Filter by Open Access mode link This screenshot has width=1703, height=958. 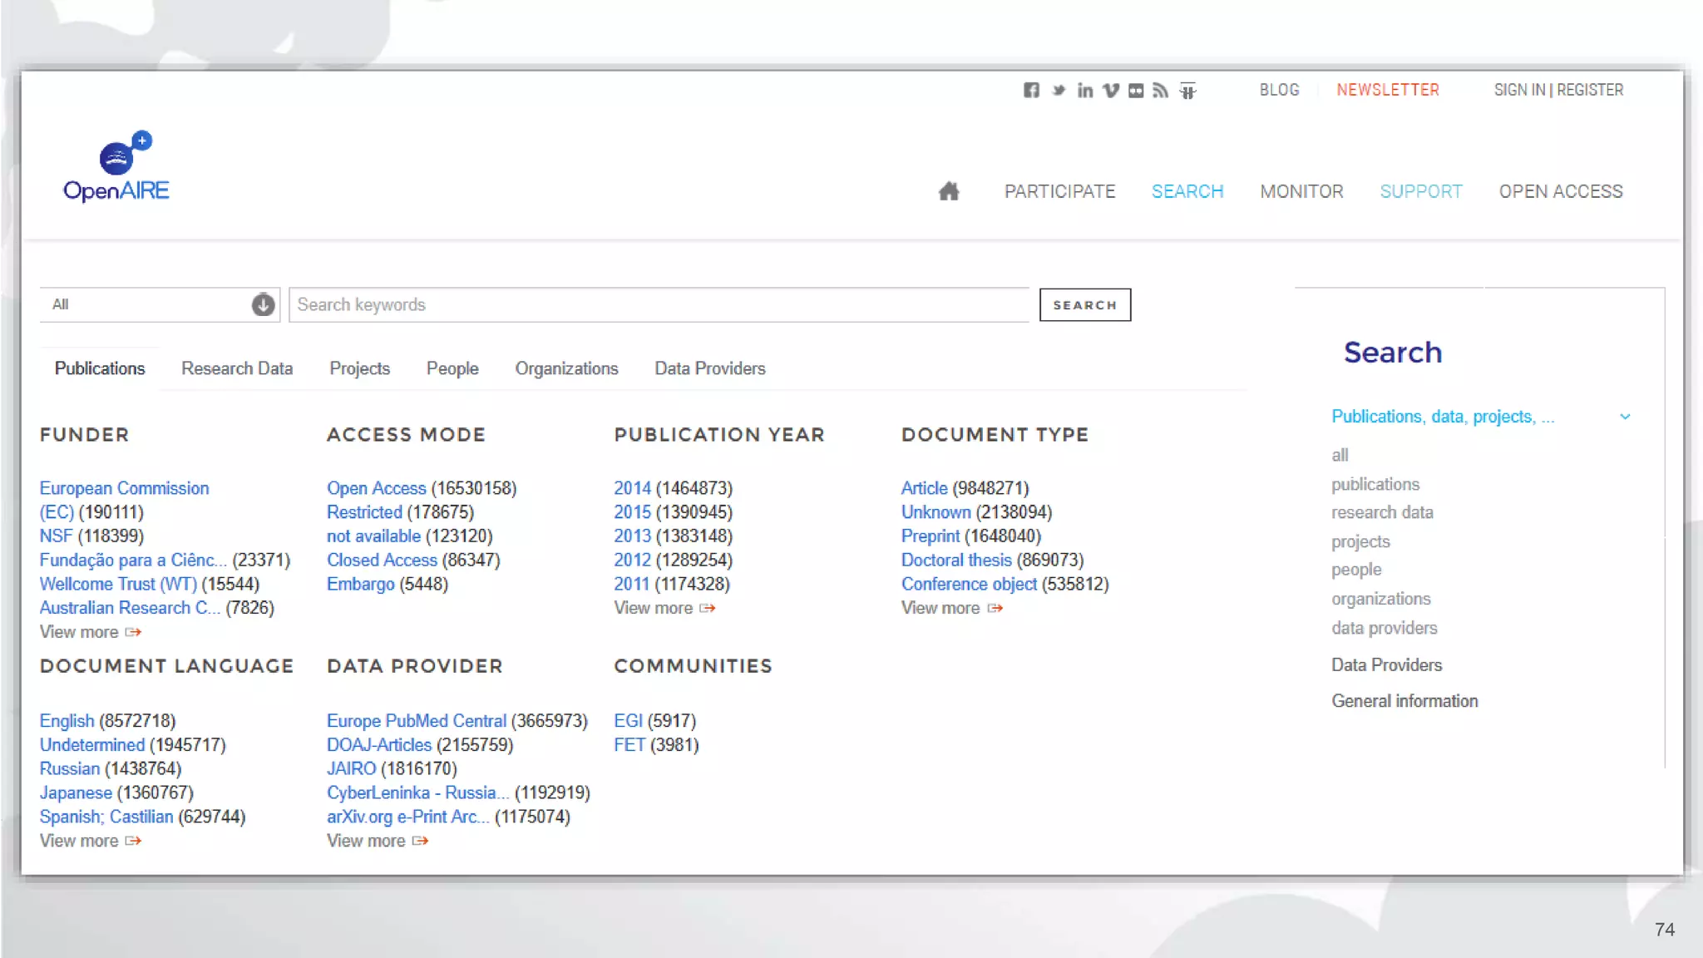[x=376, y=488]
